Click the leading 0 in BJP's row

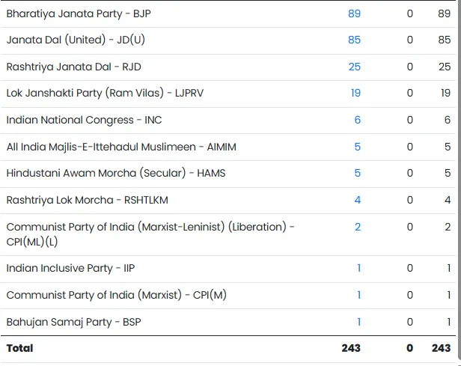pos(409,13)
